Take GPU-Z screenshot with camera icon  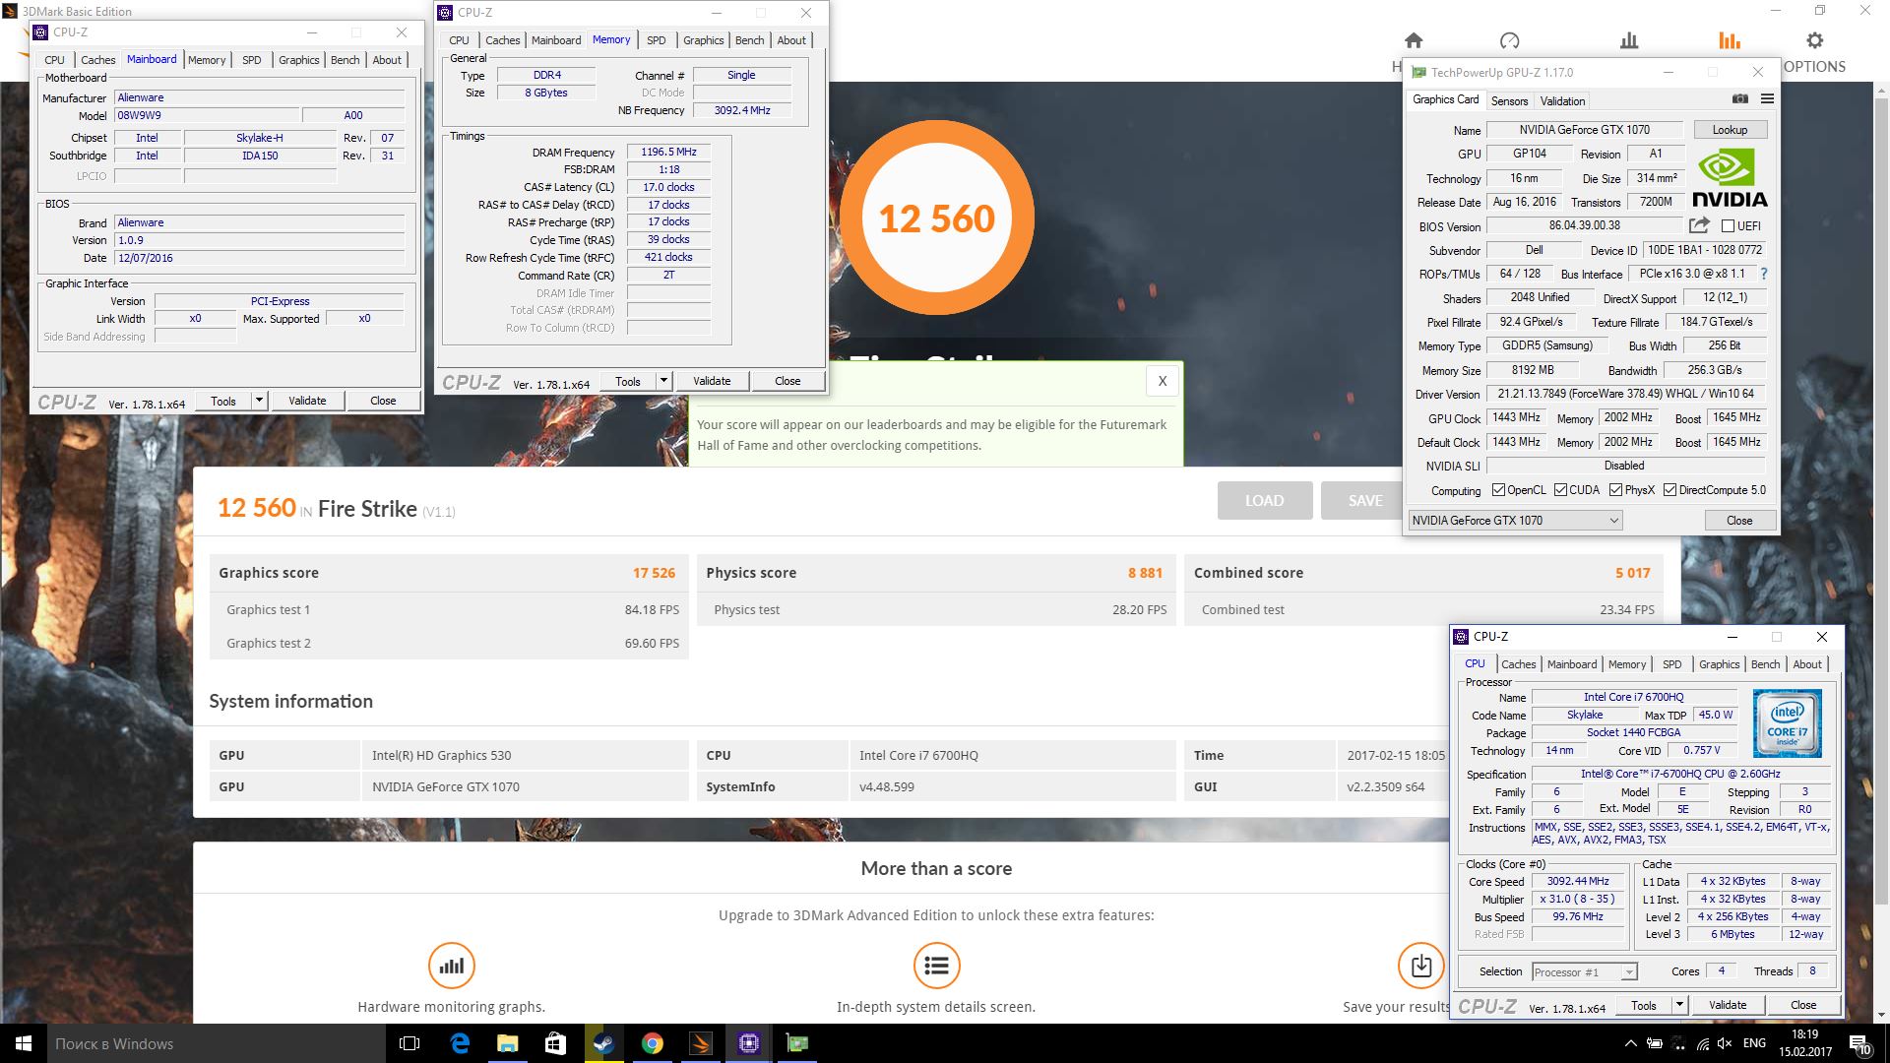pyautogui.click(x=1740, y=99)
